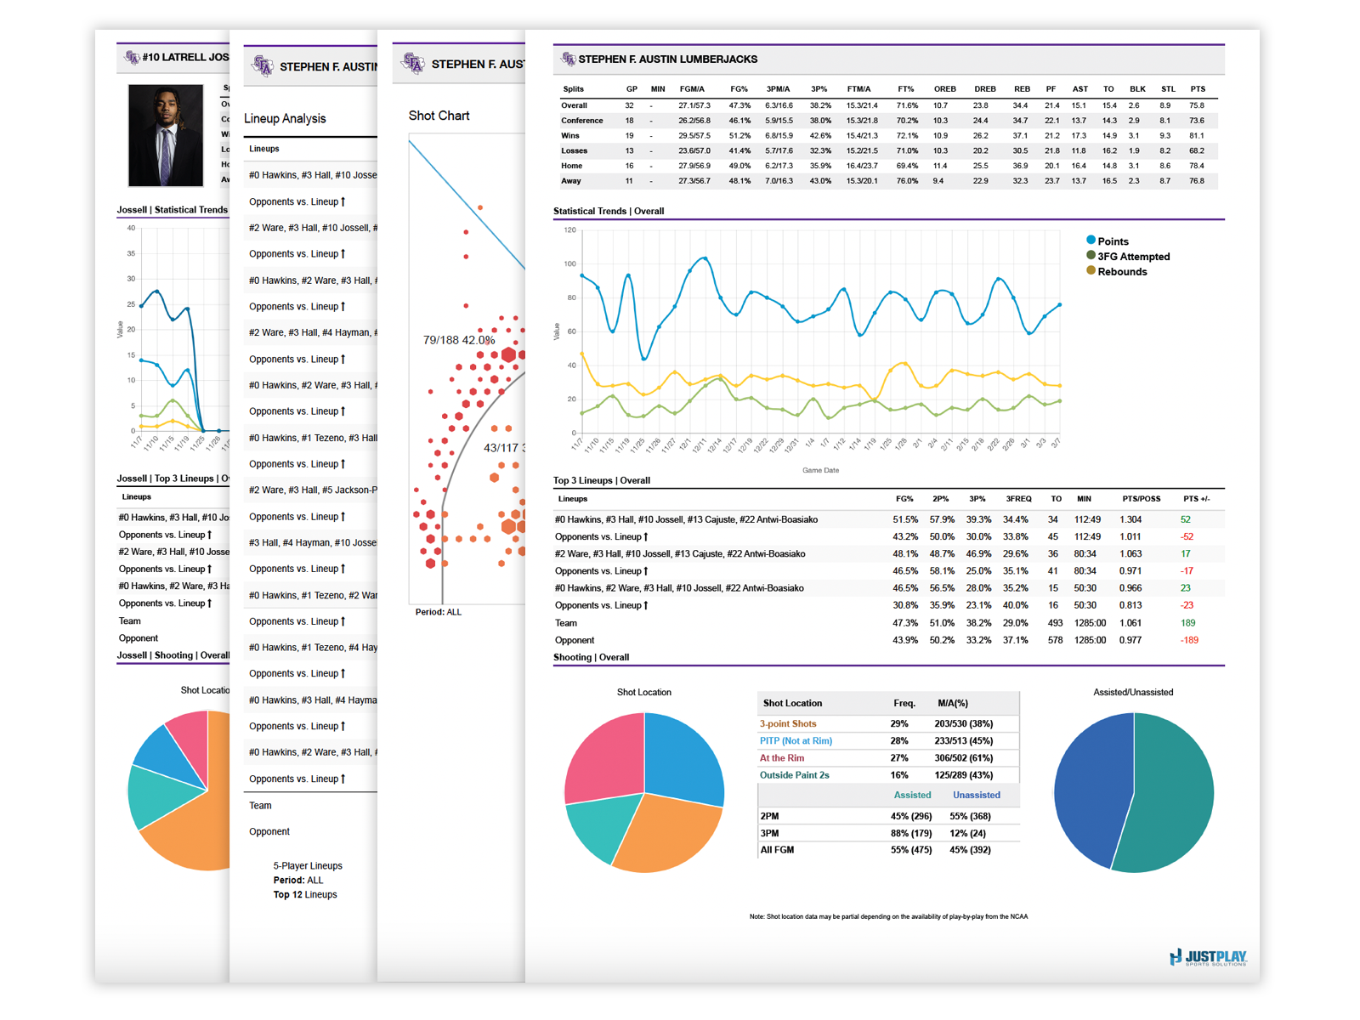This screenshot has width=1360, height=1020.
Task: Expand the Opponents vs. Lineup row showing -17
Action: (601, 571)
